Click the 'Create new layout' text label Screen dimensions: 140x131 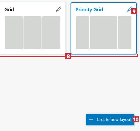[114, 120]
